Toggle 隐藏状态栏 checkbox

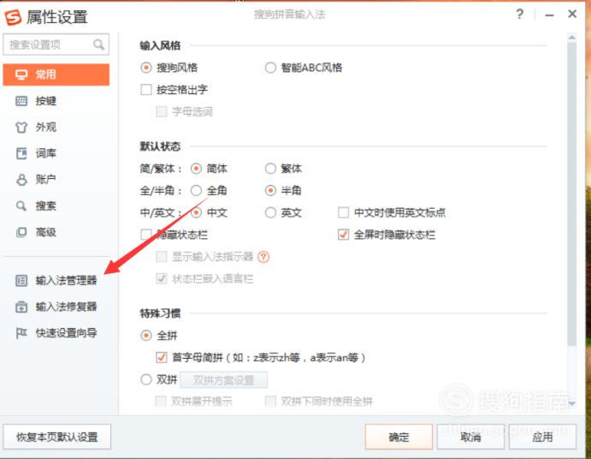click(146, 235)
